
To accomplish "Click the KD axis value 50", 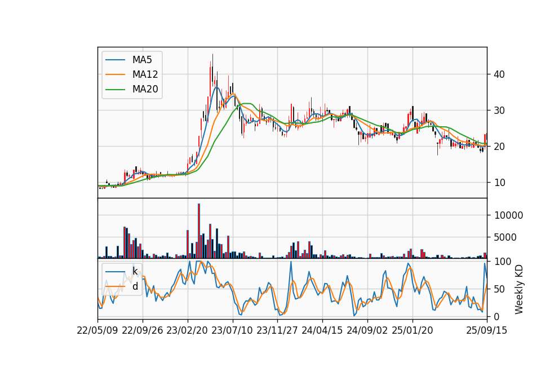I will [x=499, y=289].
